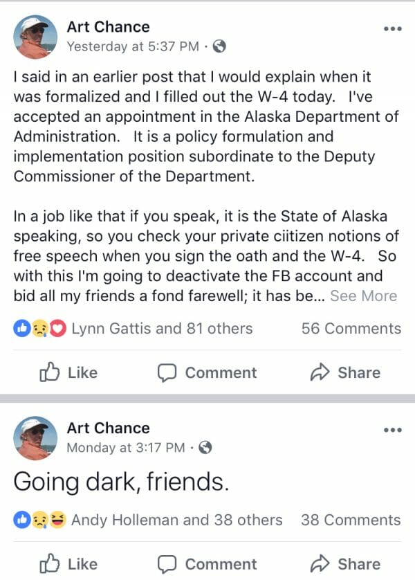Share the Alaska appointment post
Screen dimensions: 415x580
[x=345, y=372]
